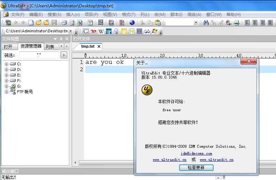
Task: Click the 检查更新 button
Action: (196, 167)
